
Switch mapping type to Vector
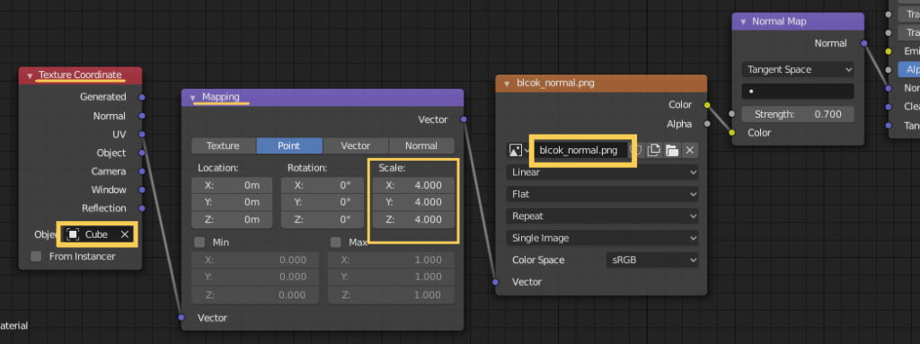tap(356, 146)
